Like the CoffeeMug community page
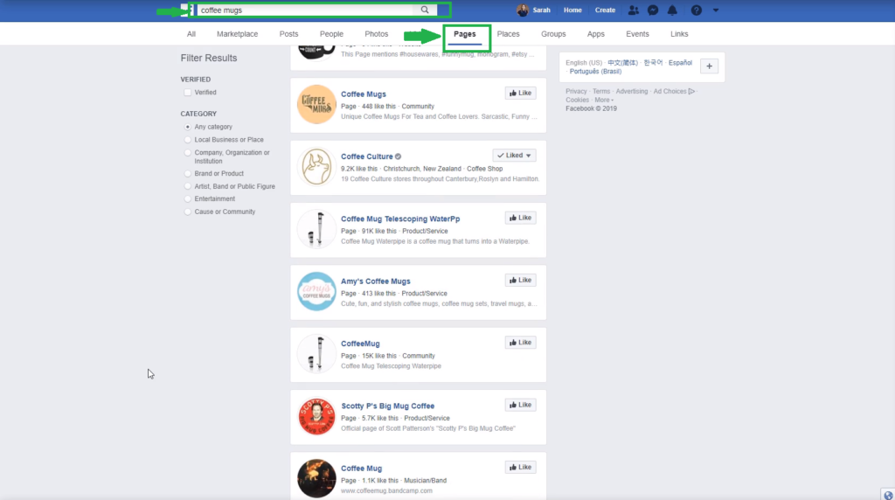The image size is (895, 500). (520, 343)
